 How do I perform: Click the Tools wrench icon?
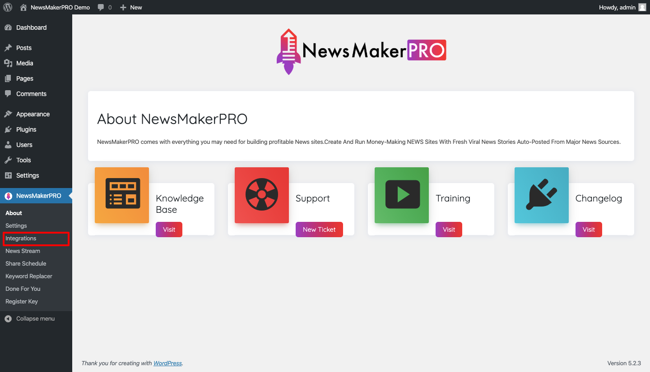8,160
